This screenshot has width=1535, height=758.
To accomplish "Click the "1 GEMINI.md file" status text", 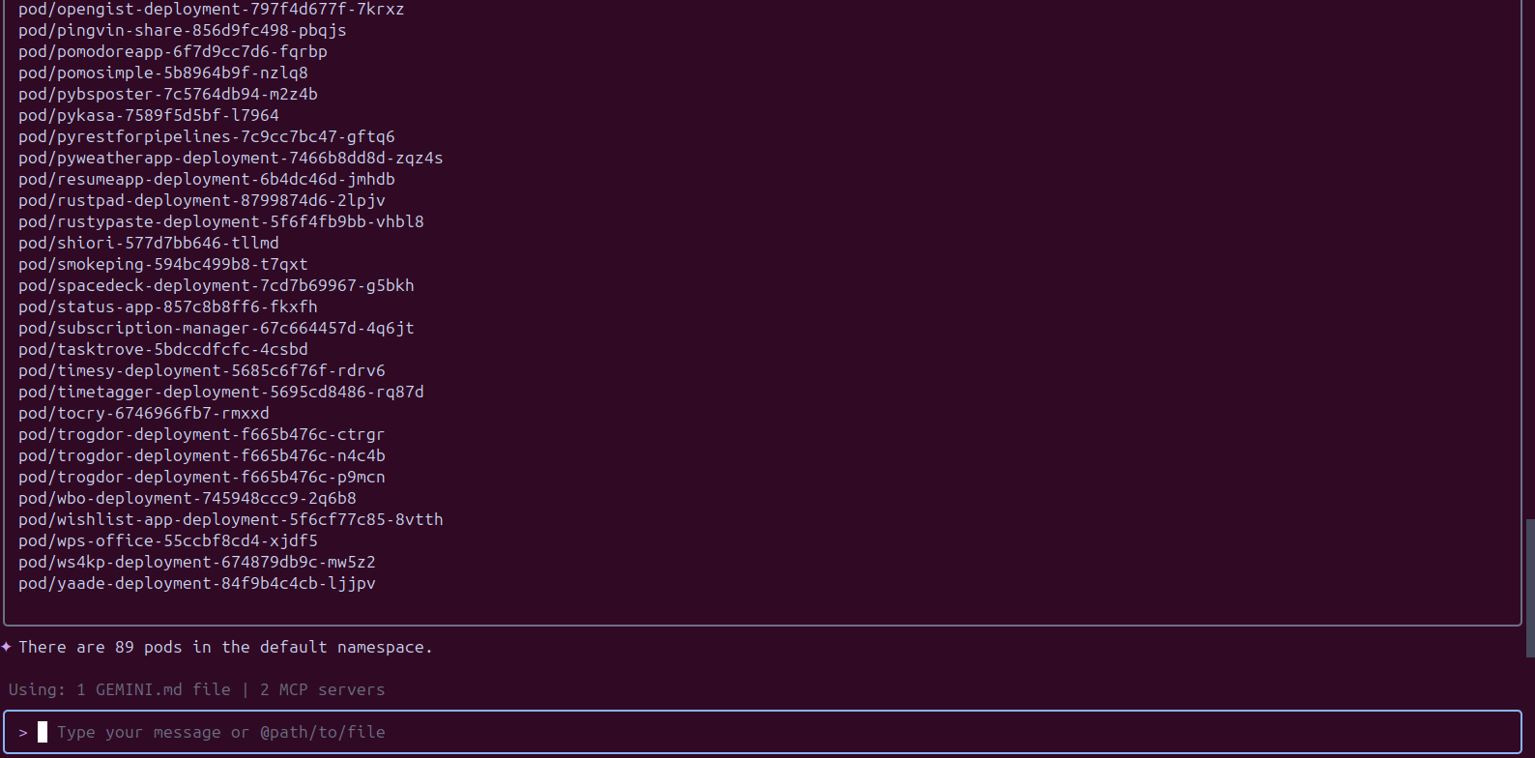I will [x=153, y=689].
